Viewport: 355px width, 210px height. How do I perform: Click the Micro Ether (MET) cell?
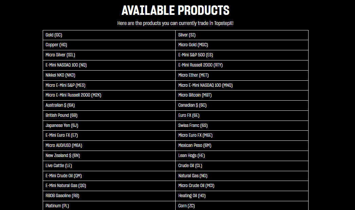point(193,75)
